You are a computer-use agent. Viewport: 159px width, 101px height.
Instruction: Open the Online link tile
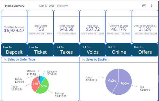click(119, 50)
